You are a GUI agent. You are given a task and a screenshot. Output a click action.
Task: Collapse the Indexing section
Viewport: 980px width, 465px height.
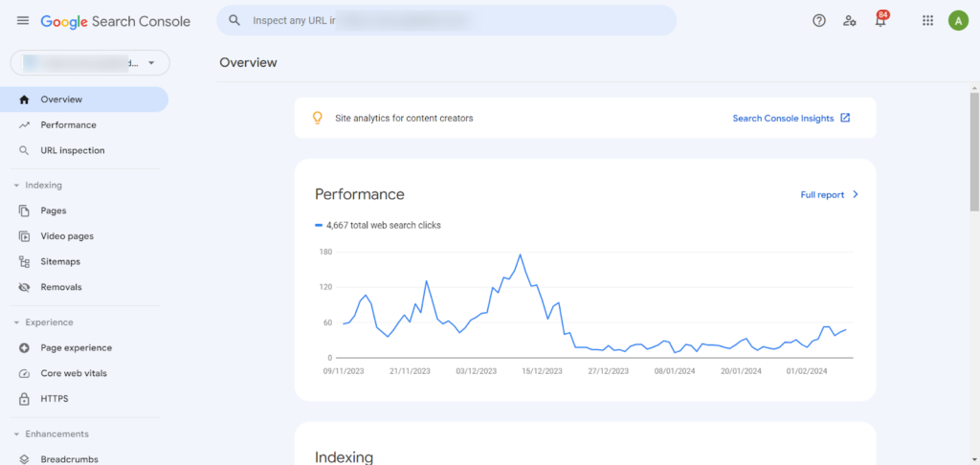pyautogui.click(x=16, y=186)
